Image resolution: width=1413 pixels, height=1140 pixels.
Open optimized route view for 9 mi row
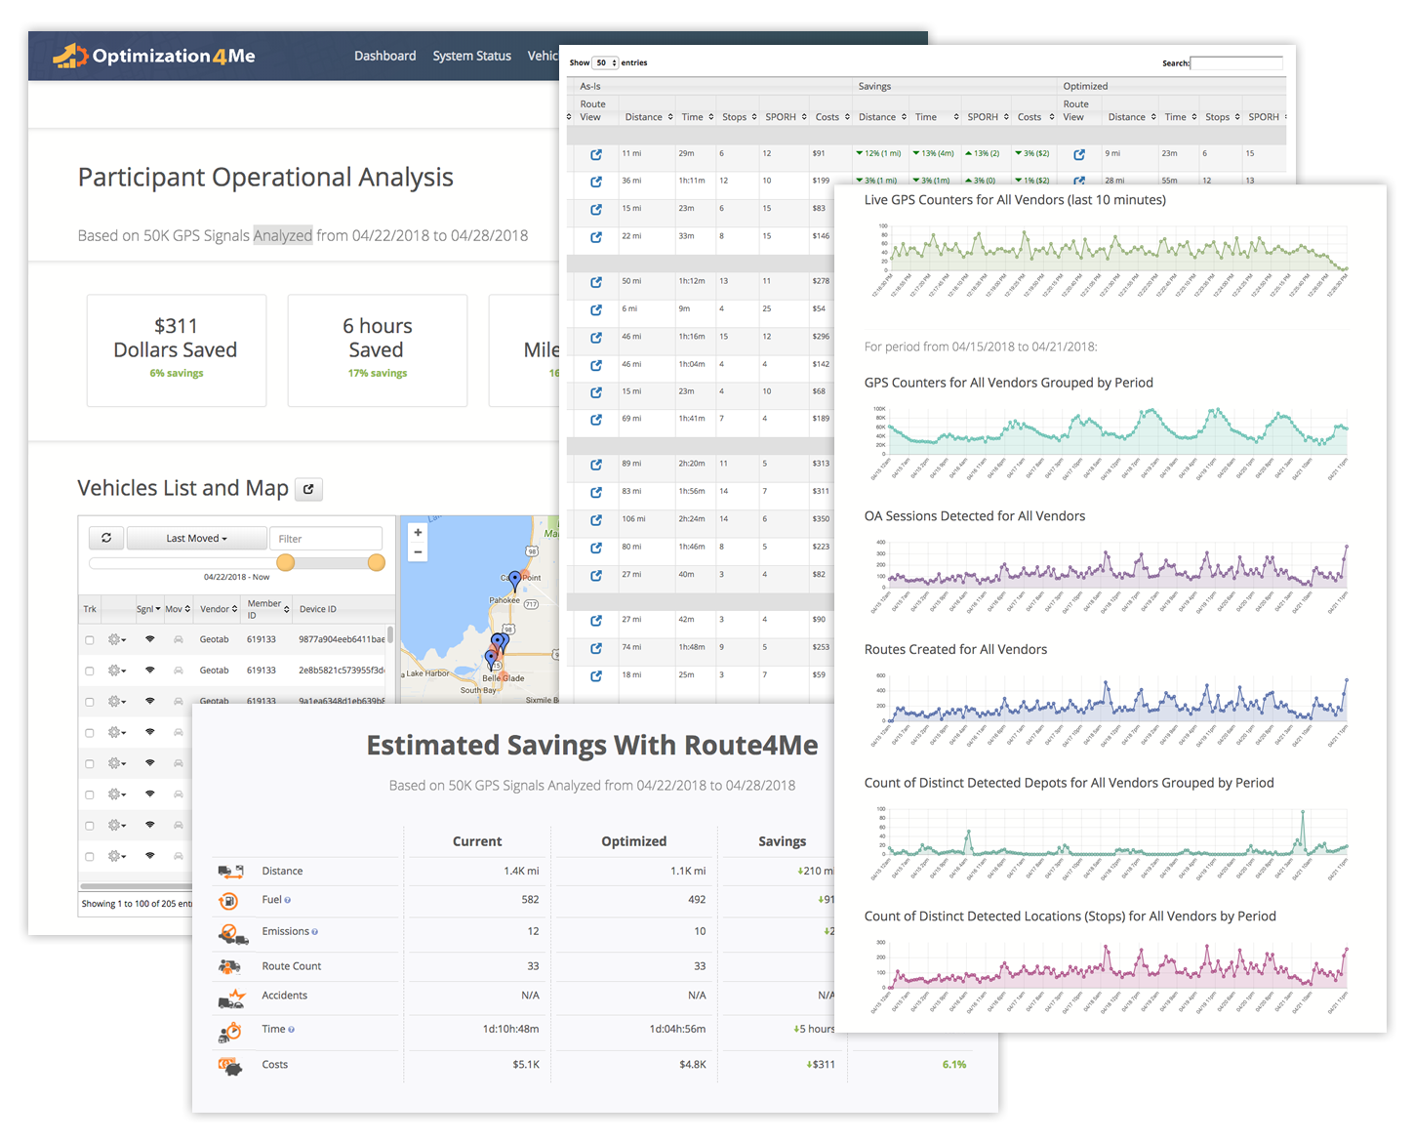(1079, 154)
